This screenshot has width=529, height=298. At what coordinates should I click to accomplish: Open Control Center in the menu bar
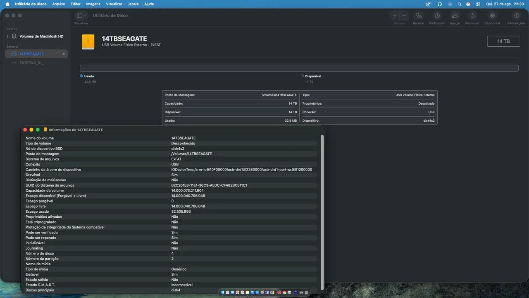(478, 4)
